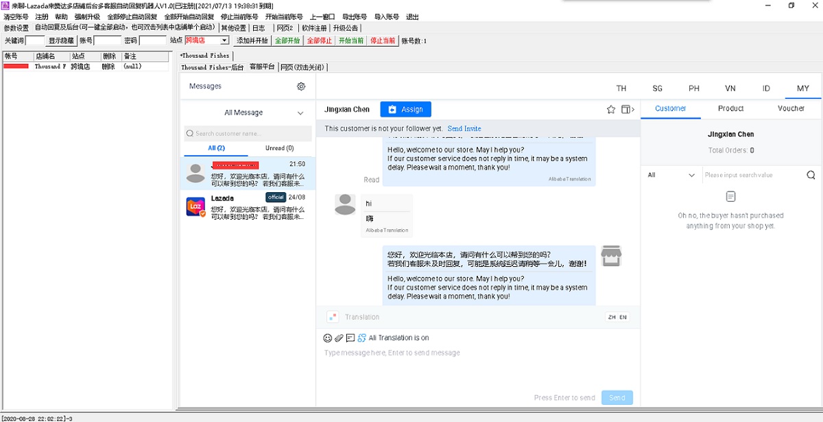Image resolution: width=823 pixels, height=422 pixels.
Task: Click the Send Invite link
Action: point(464,128)
